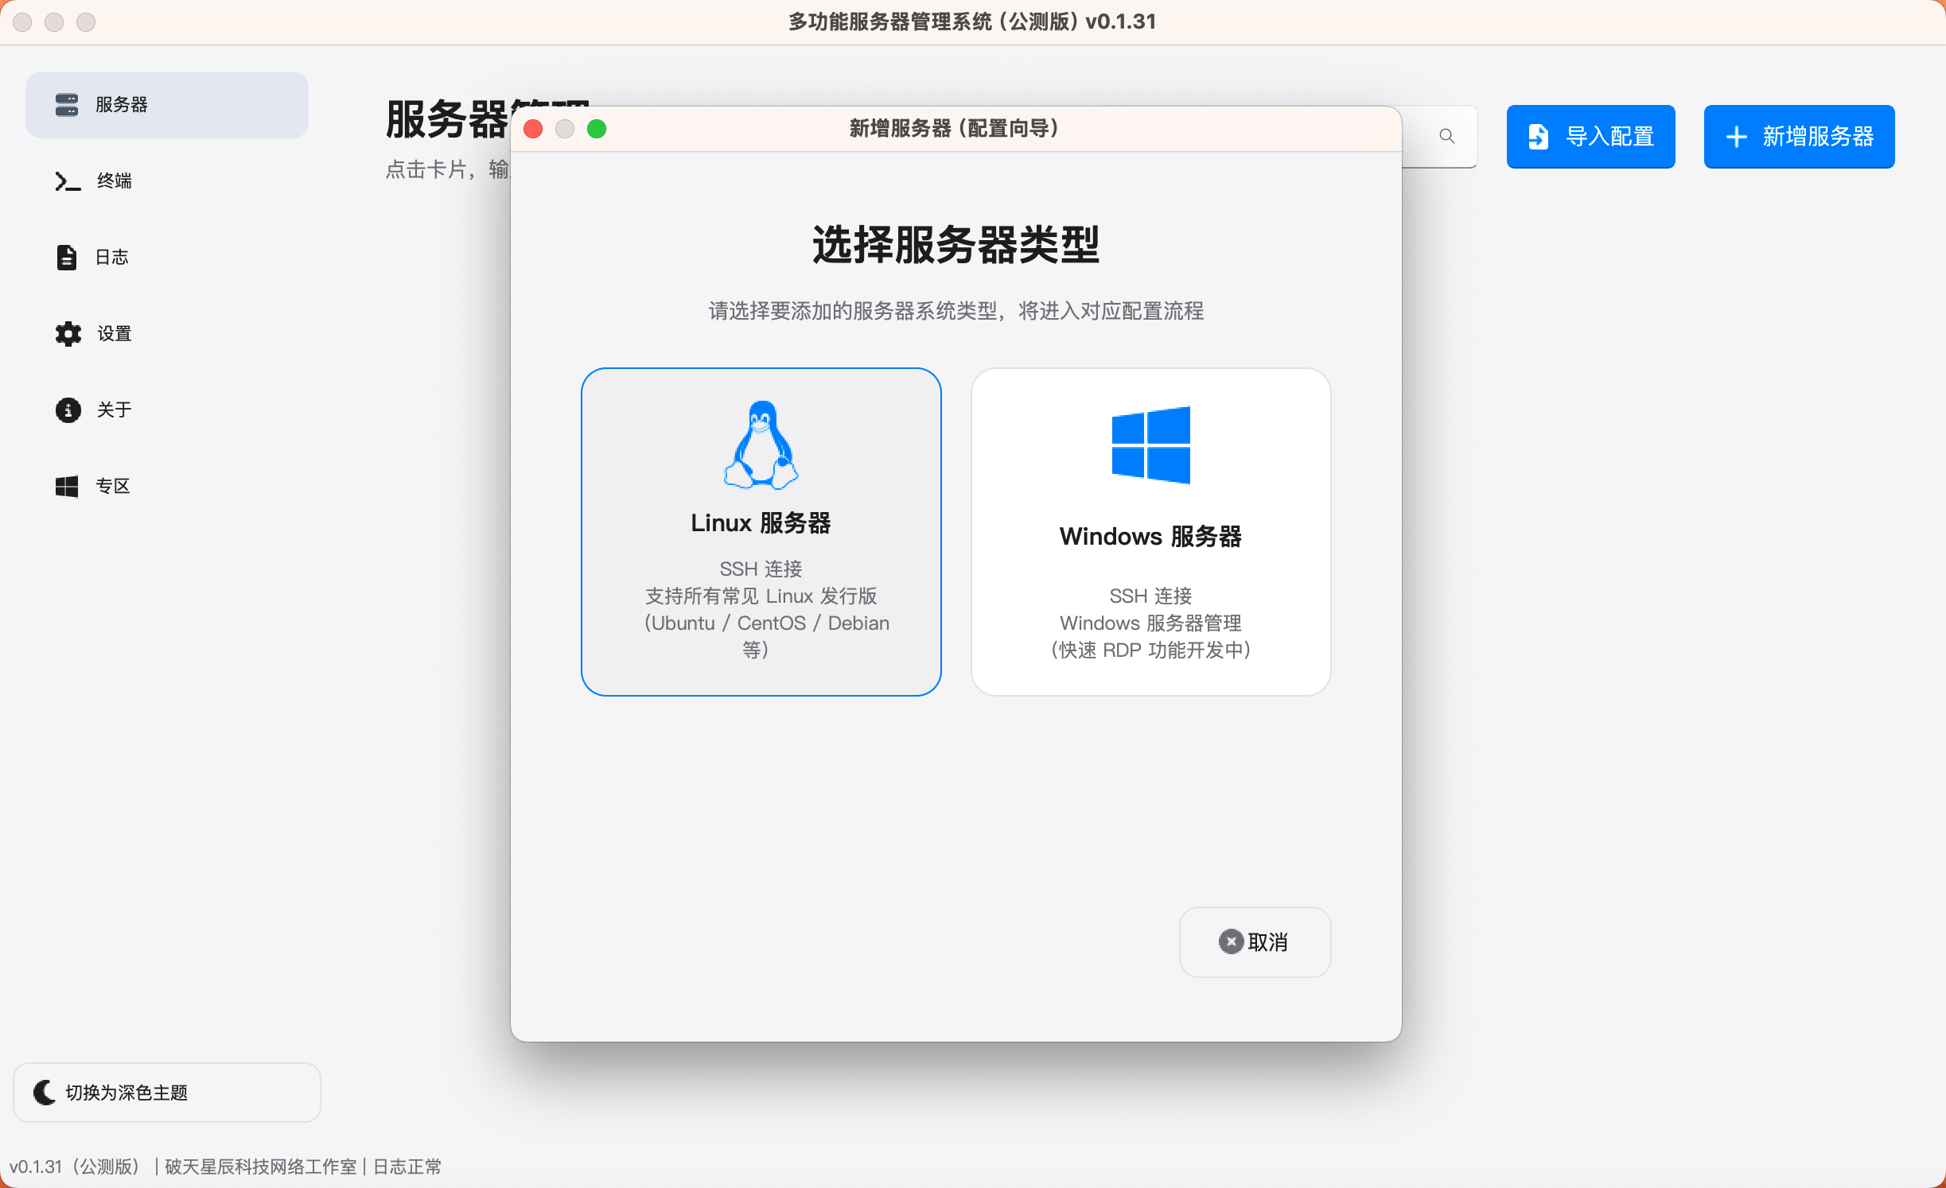
Task: Click the x icon on 取消 button
Action: point(1231,941)
